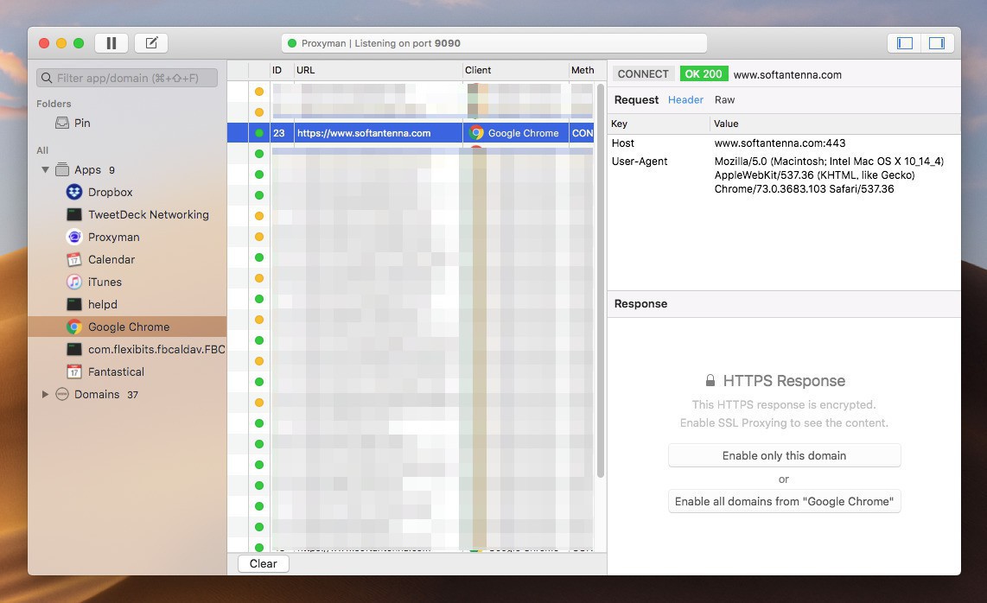
Task: Click the Chrome icon in row 23
Action: [476, 133]
